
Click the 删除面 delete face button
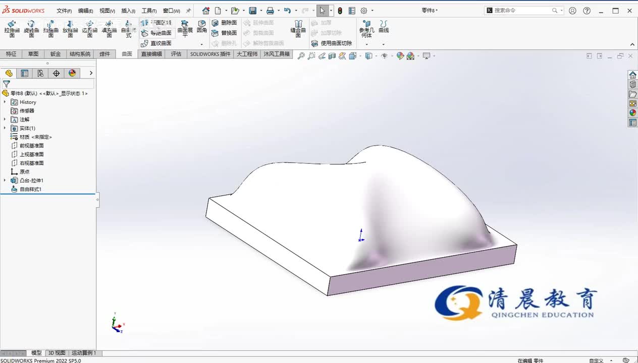coord(224,23)
